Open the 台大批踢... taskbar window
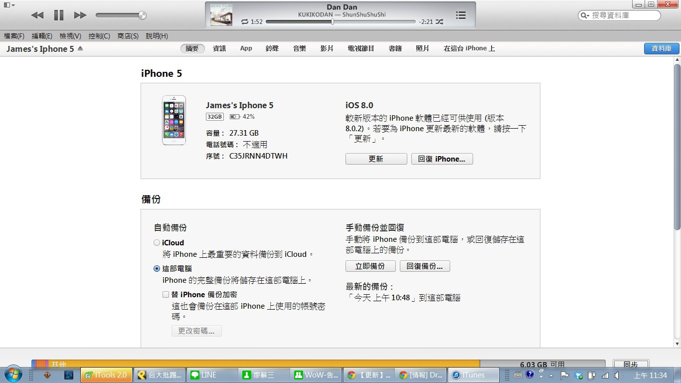Screen dimensions: 681x383 click(x=160, y=375)
